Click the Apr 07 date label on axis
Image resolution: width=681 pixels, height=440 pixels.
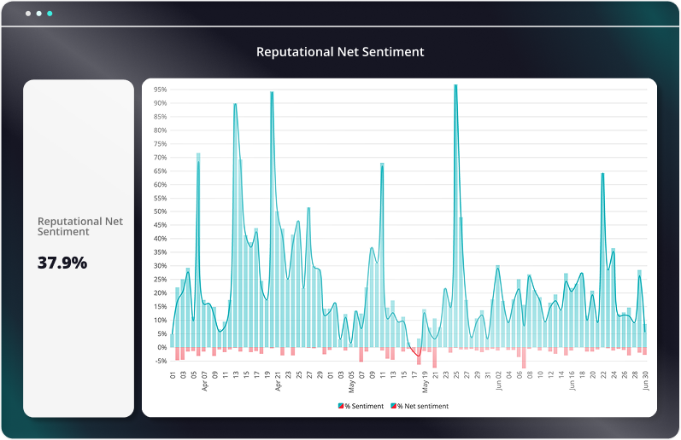tap(205, 379)
